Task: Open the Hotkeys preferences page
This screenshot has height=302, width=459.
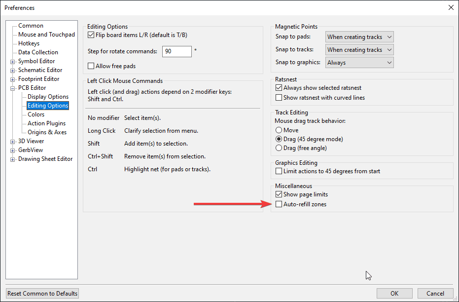Action: (x=29, y=43)
